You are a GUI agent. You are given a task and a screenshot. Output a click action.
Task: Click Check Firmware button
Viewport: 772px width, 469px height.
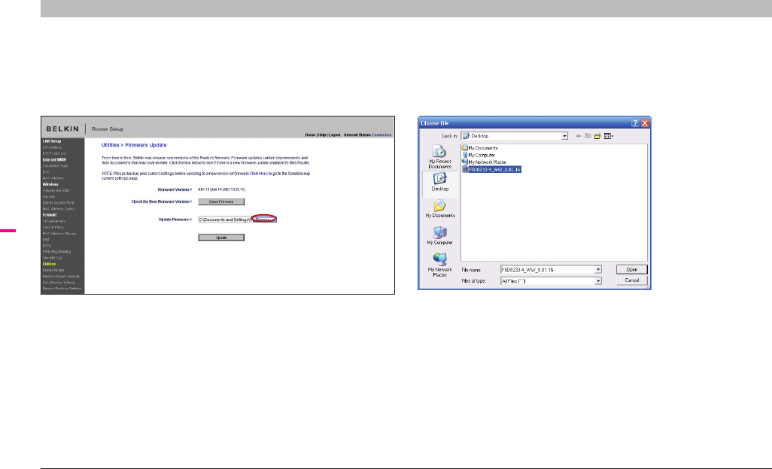(221, 201)
